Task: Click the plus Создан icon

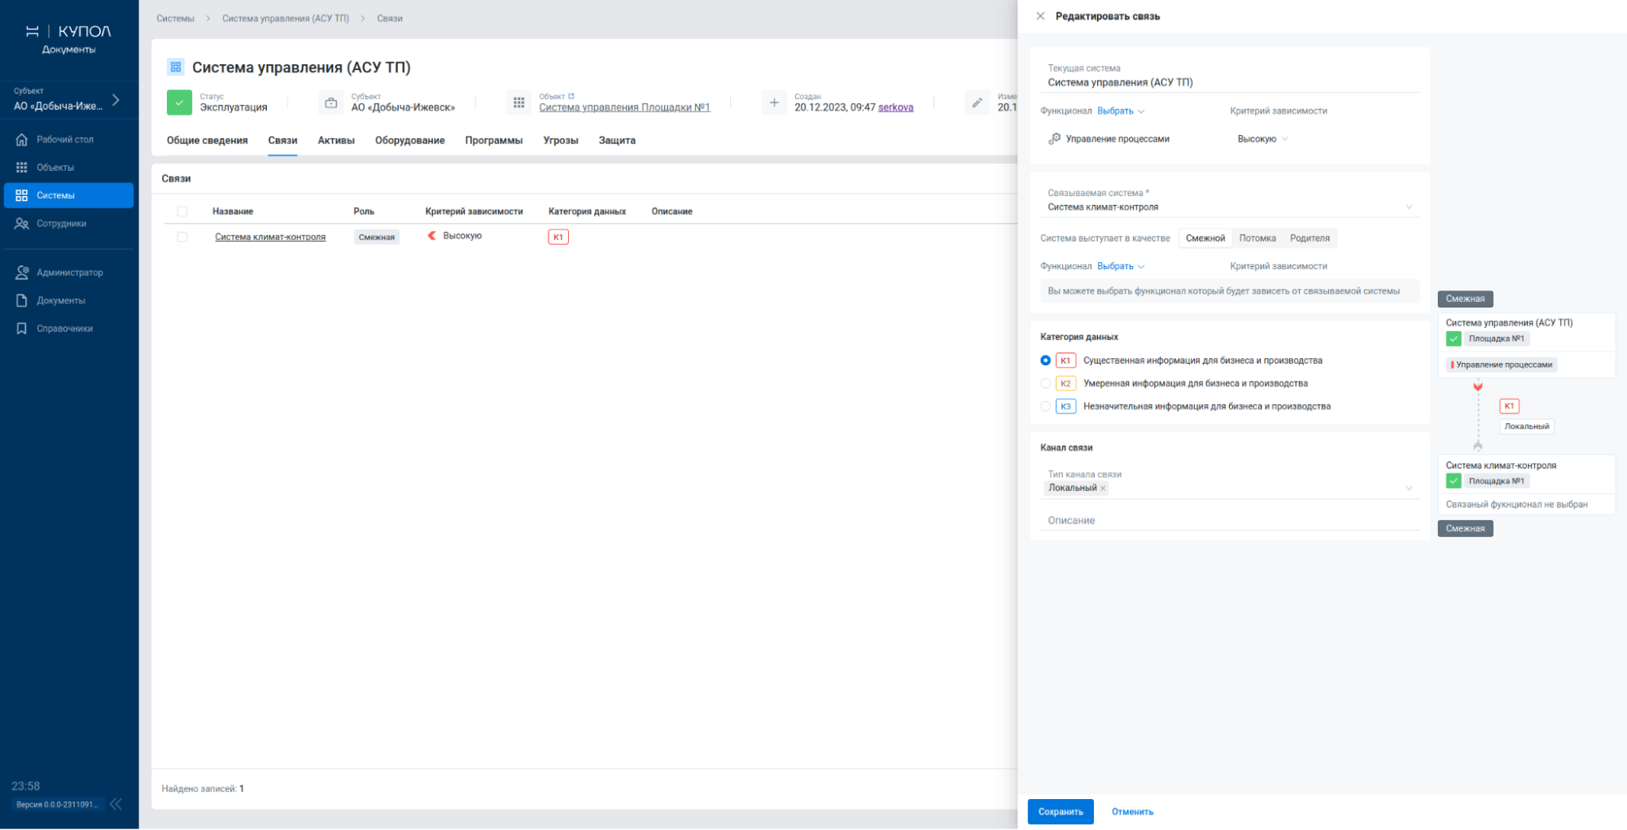Action: point(774,103)
